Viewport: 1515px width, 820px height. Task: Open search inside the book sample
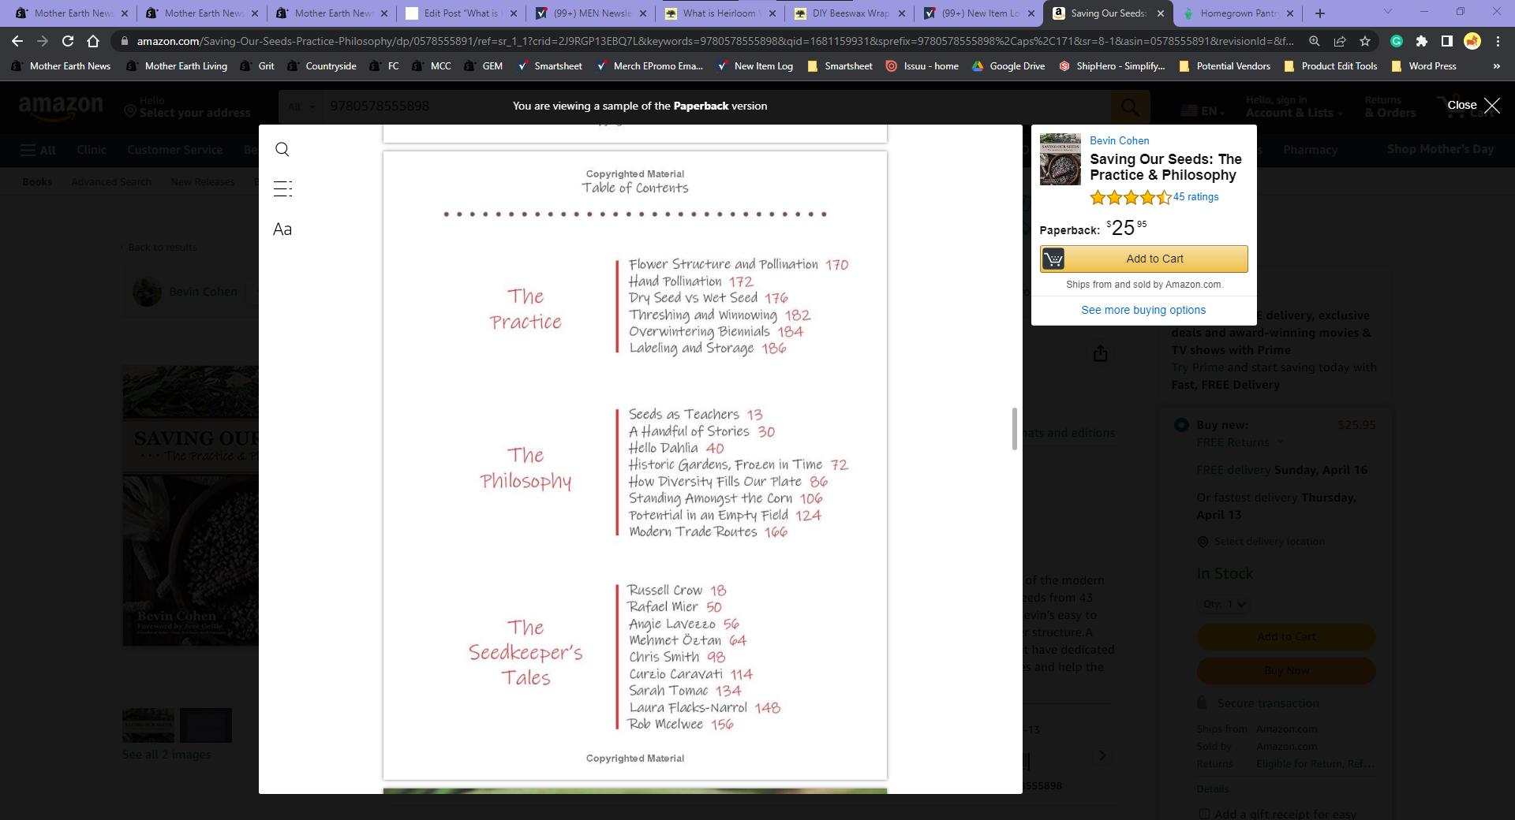tap(282, 149)
